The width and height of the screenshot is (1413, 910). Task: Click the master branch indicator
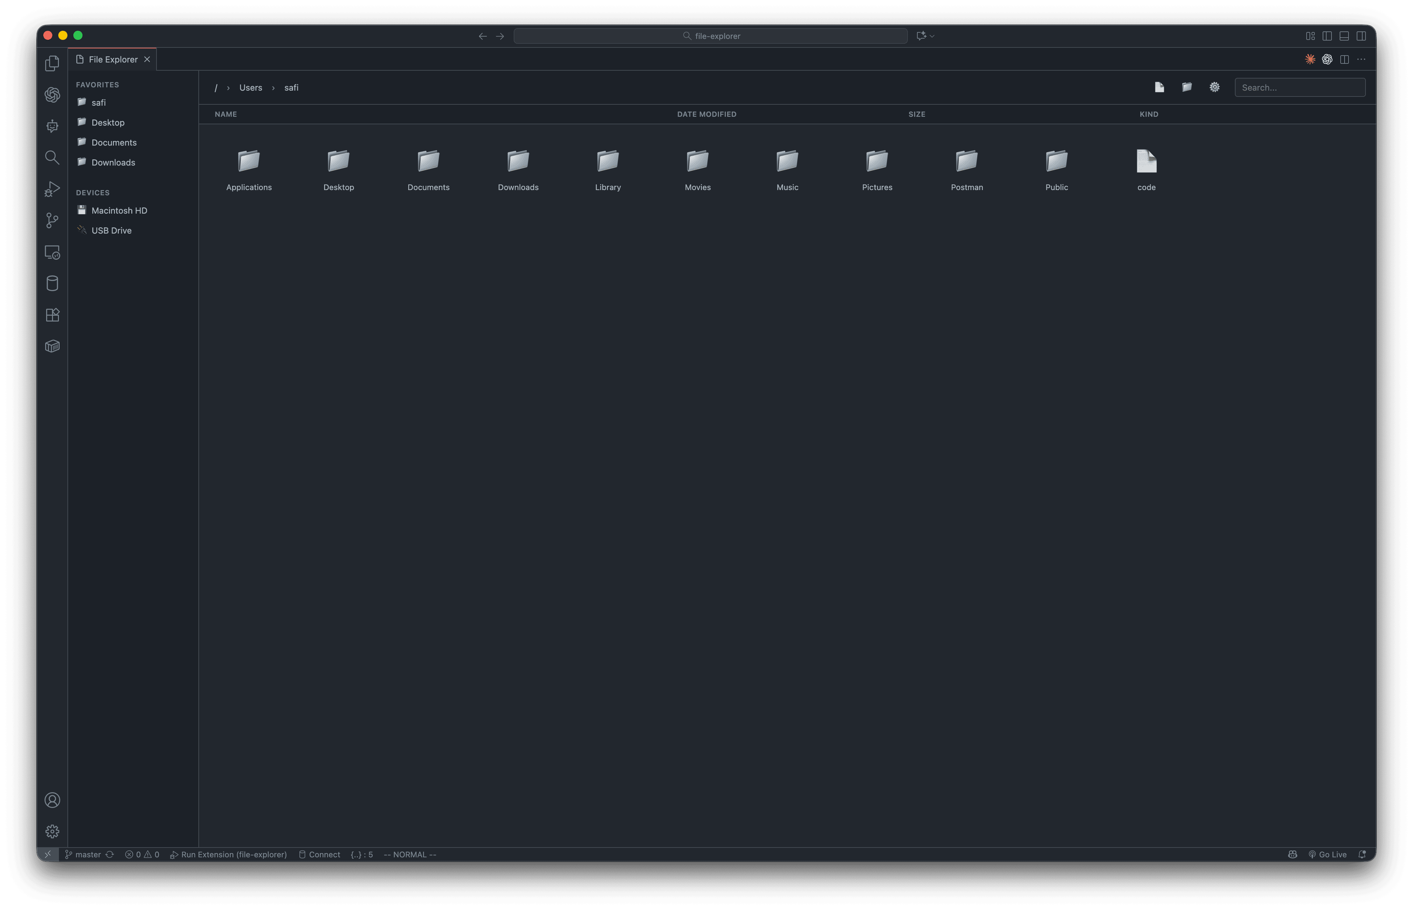tap(87, 854)
